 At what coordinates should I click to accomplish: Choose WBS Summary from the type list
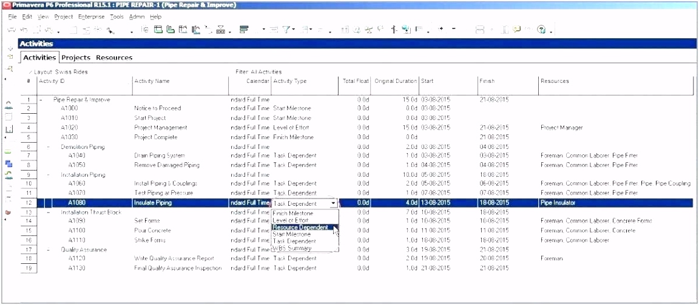305,248
